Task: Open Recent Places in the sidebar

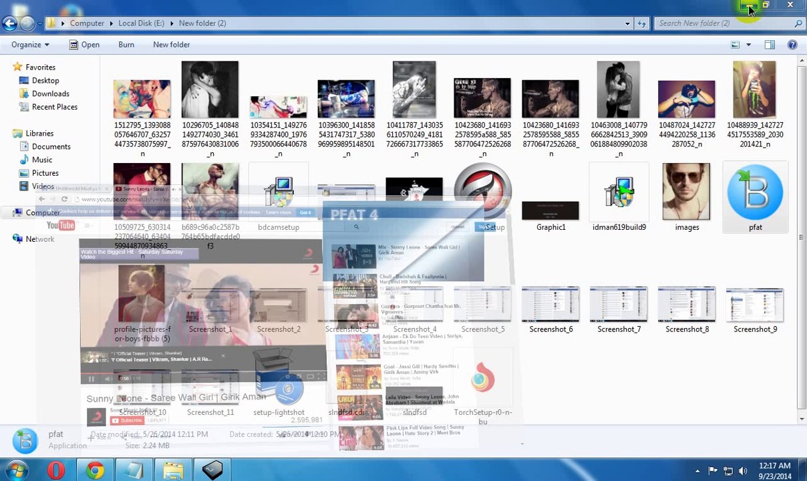Action: (54, 107)
